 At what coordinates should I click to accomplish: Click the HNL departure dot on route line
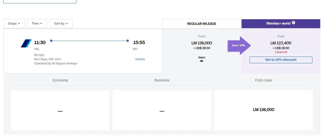coord(51,41)
